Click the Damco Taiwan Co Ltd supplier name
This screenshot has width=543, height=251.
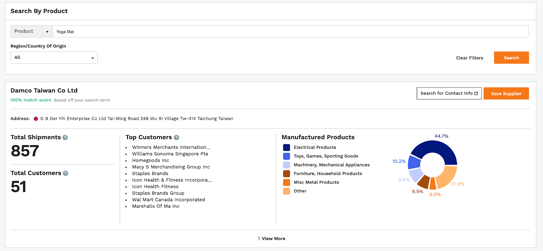(x=44, y=91)
